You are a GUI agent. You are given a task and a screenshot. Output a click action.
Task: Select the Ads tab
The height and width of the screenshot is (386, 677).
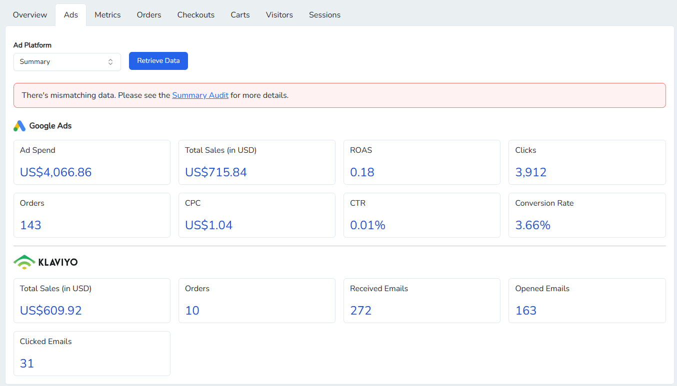pyautogui.click(x=71, y=15)
